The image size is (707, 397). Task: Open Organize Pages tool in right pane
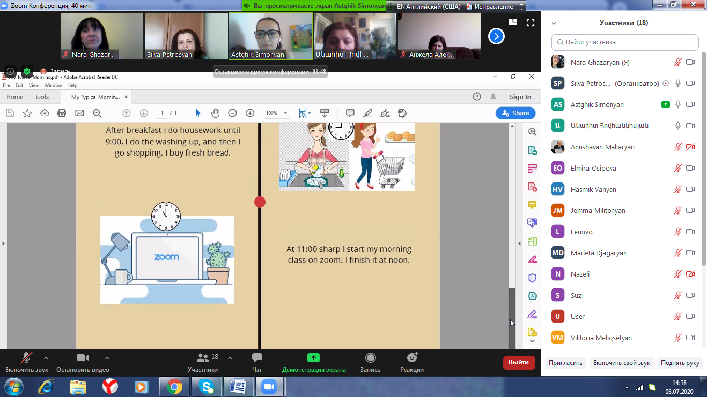click(532, 169)
